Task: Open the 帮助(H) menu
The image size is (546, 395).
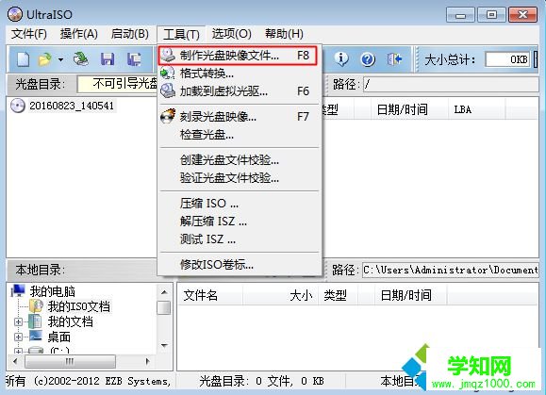Action: pos(284,34)
